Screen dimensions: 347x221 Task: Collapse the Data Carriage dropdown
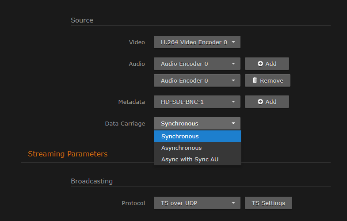click(x=197, y=123)
